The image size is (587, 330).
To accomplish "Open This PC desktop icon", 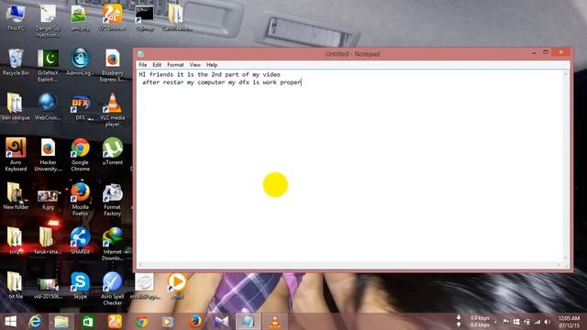I will 16,17.
